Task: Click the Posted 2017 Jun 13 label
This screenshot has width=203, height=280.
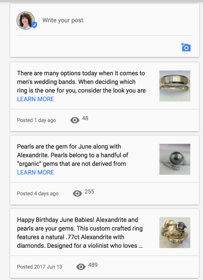Action: tap(40, 267)
